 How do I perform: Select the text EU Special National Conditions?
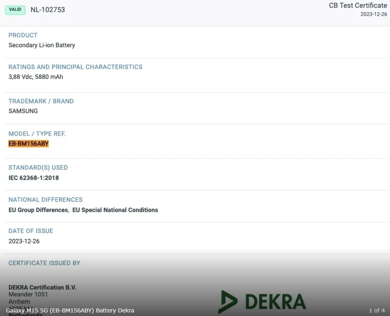115,210
